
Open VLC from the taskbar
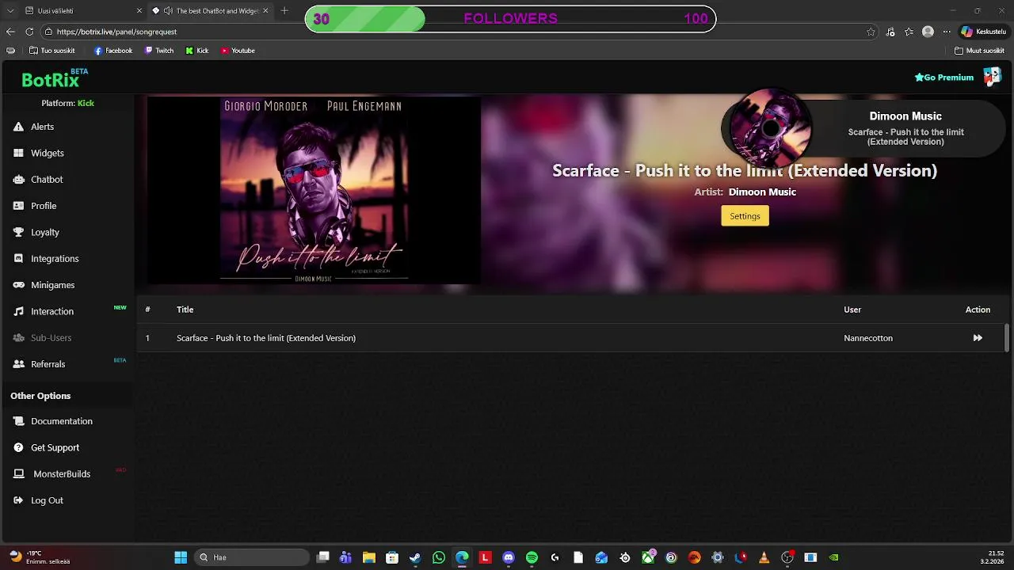764,557
